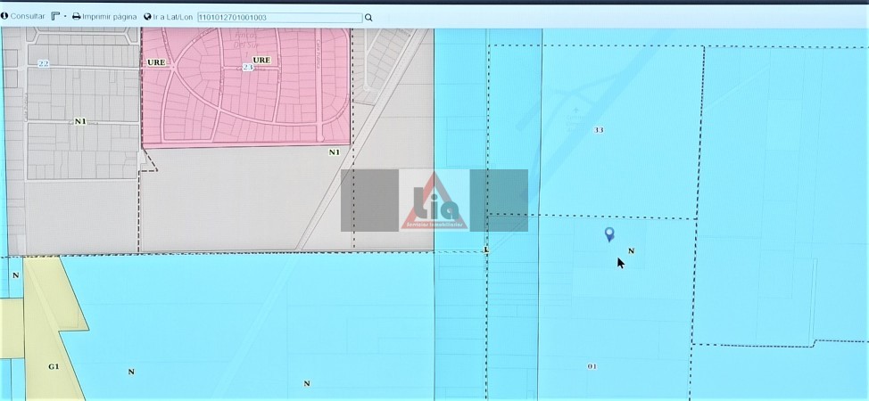The image size is (869, 401).
Task: Click the N label beside the blue pin
Action: point(631,251)
